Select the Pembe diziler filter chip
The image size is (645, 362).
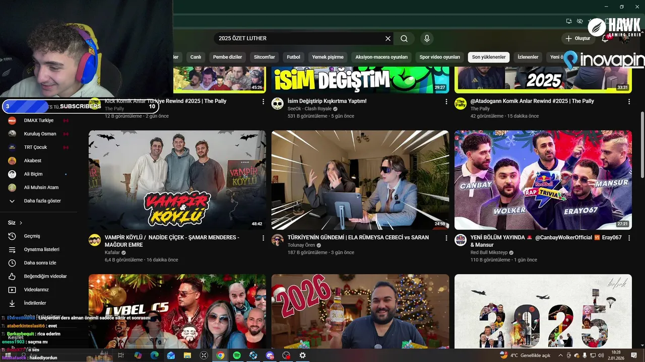[x=228, y=57]
